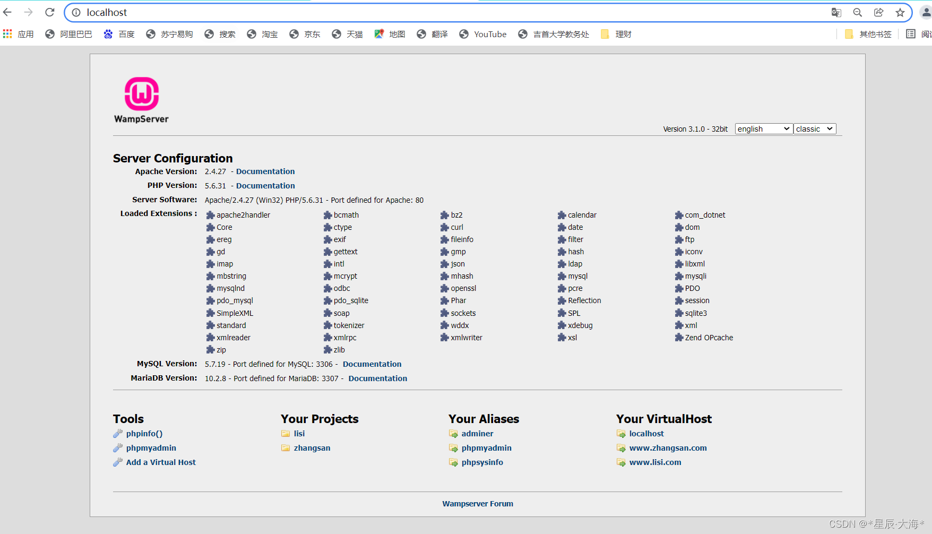Open the lisi project
The width and height of the screenshot is (932, 534).
coord(299,434)
